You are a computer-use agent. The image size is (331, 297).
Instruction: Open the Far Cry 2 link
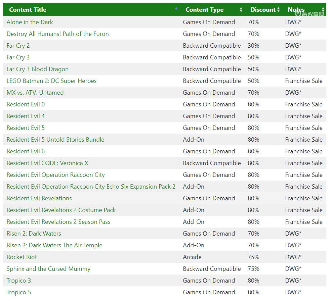[x=18, y=46]
